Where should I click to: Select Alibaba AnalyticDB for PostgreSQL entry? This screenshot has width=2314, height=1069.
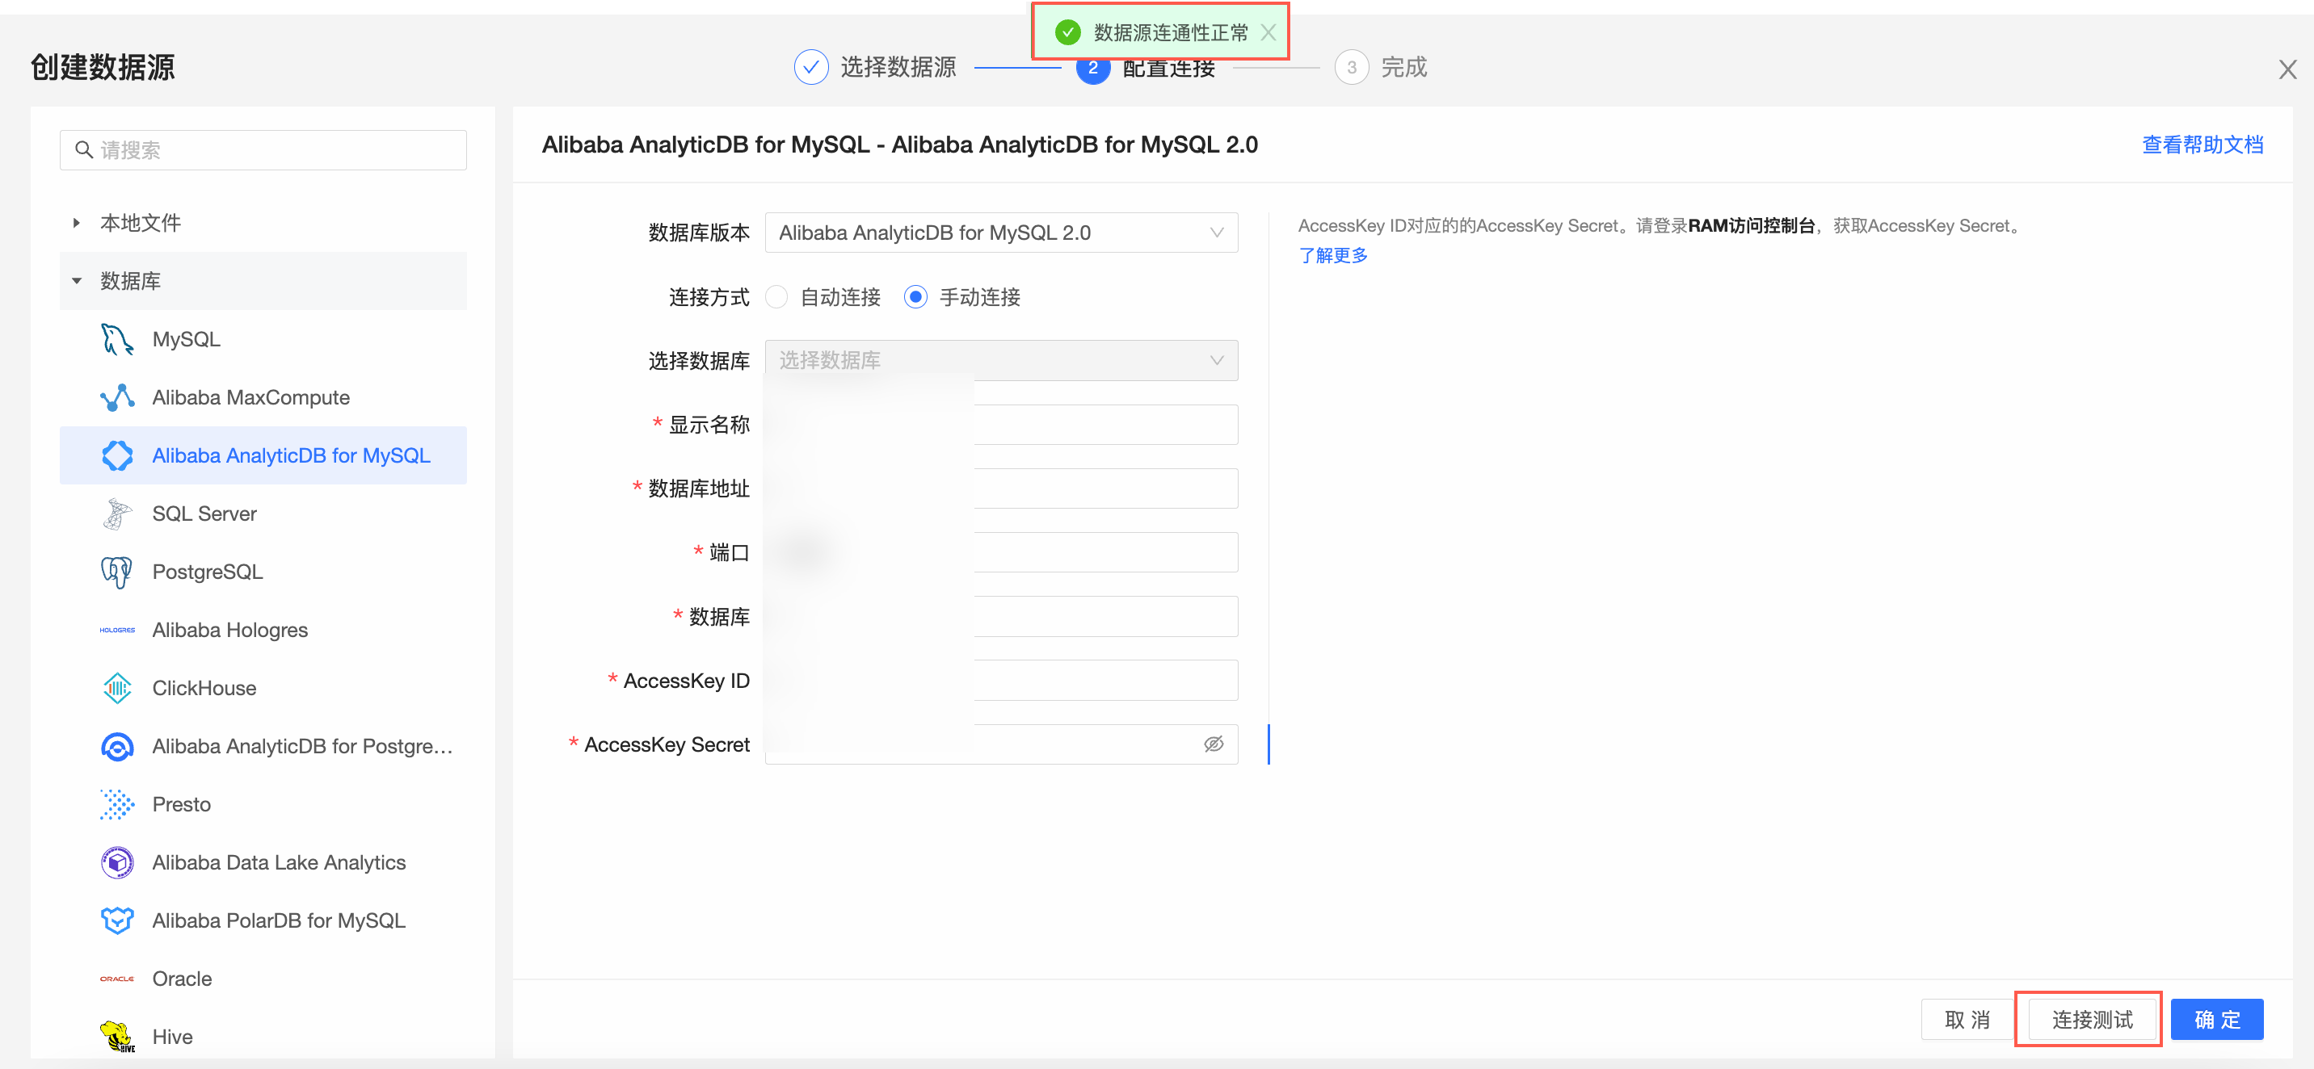tap(263, 747)
